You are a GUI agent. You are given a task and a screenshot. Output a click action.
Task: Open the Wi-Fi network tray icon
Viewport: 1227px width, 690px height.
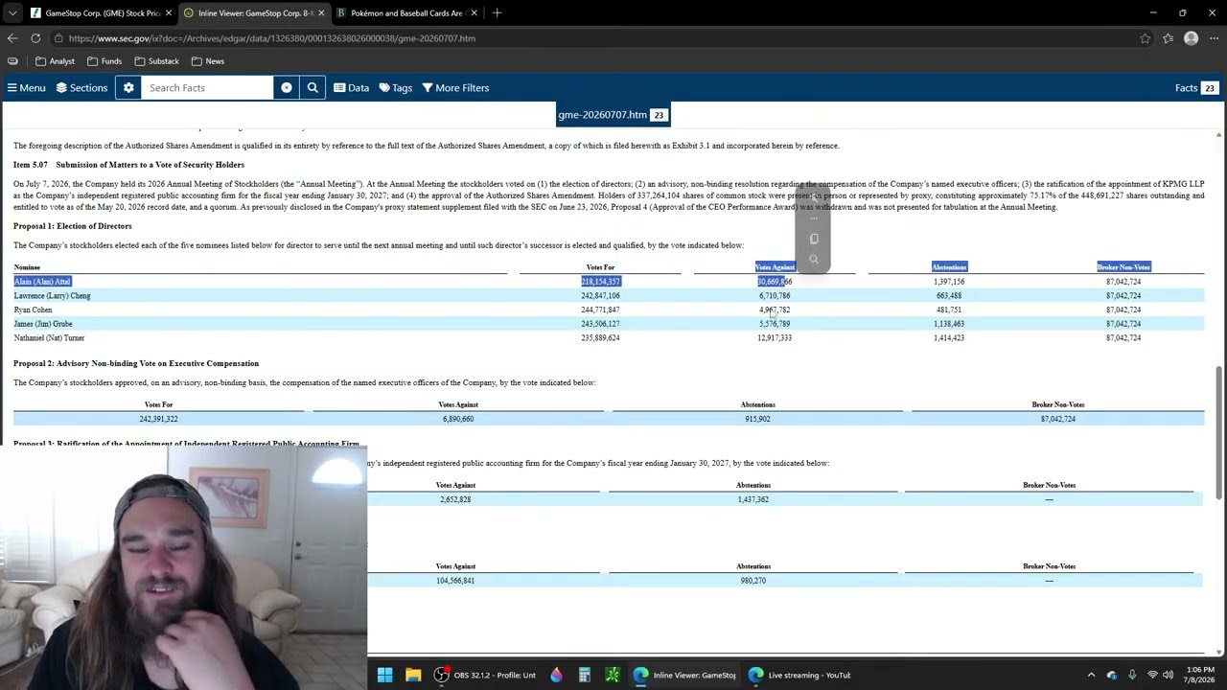pos(1152,675)
